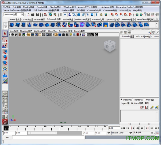
Task: Toggle the textured red cube display icon
Action: click(78, 35)
